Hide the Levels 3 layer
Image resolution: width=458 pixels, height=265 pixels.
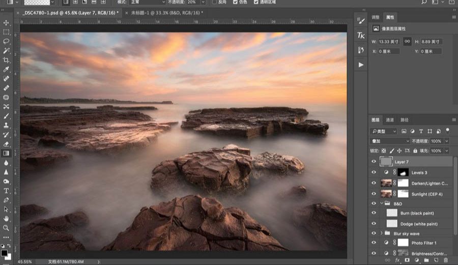[374, 172]
